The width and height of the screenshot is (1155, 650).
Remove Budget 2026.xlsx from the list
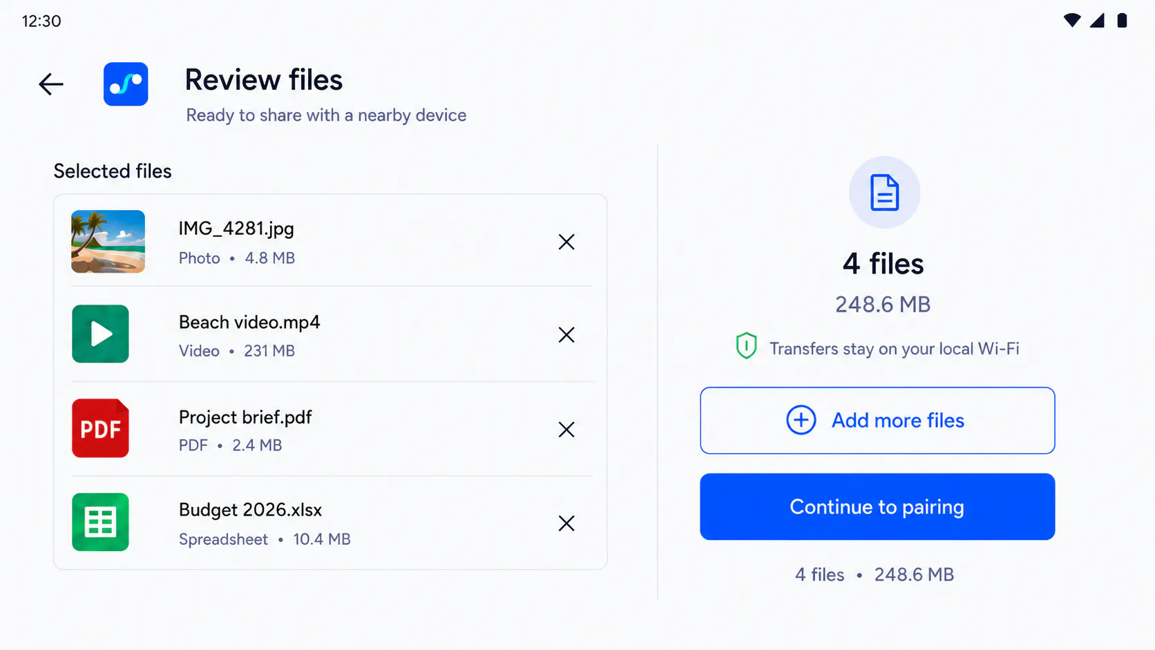566,524
